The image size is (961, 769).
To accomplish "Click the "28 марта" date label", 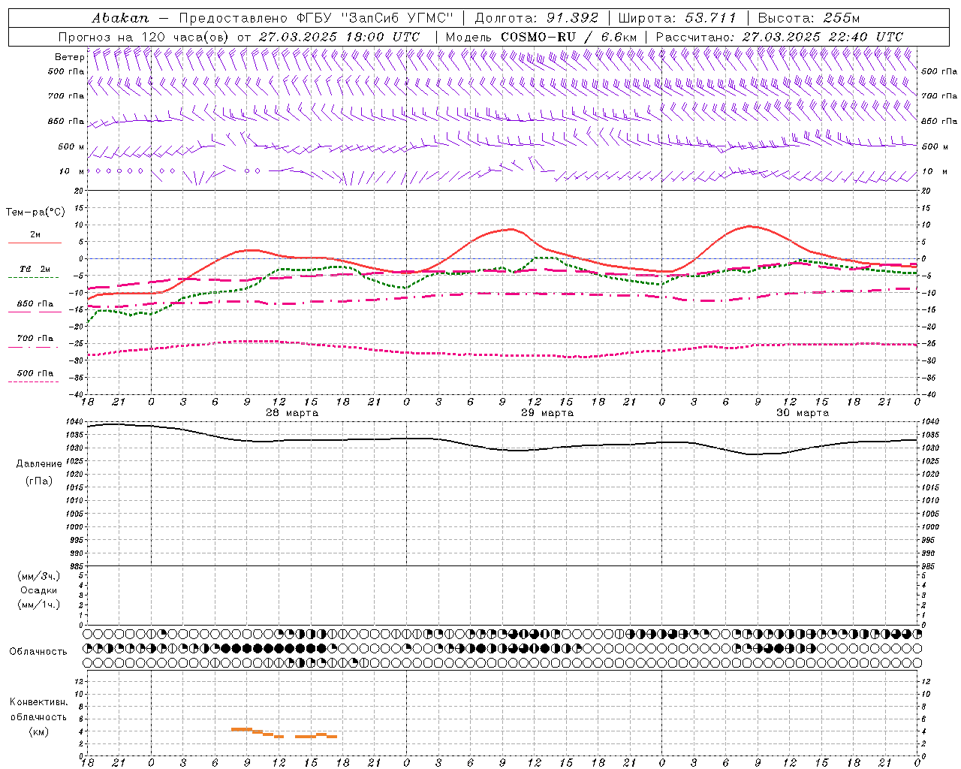I will [x=292, y=412].
